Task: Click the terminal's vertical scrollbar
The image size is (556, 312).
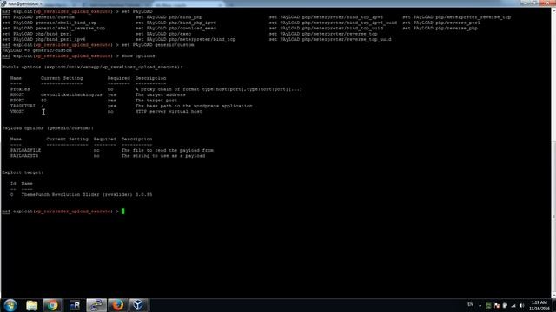Action: pos(553,153)
